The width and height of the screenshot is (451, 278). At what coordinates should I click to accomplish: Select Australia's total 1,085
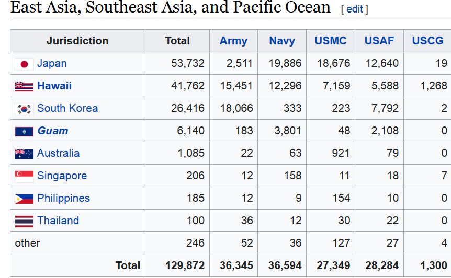pyautogui.click(x=191, y=153)
